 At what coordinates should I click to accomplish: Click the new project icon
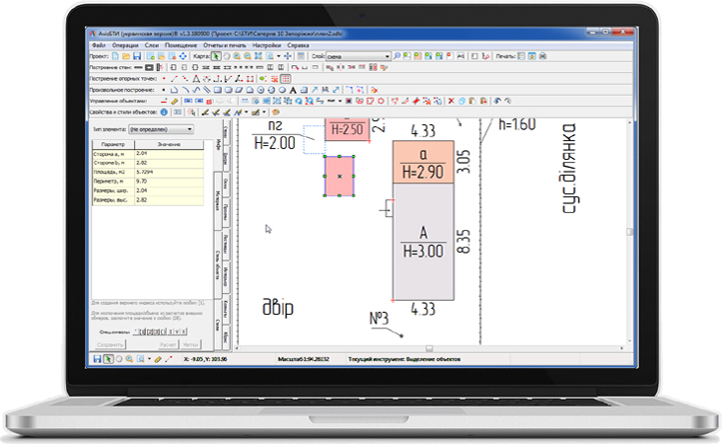(x=115, y=56)
